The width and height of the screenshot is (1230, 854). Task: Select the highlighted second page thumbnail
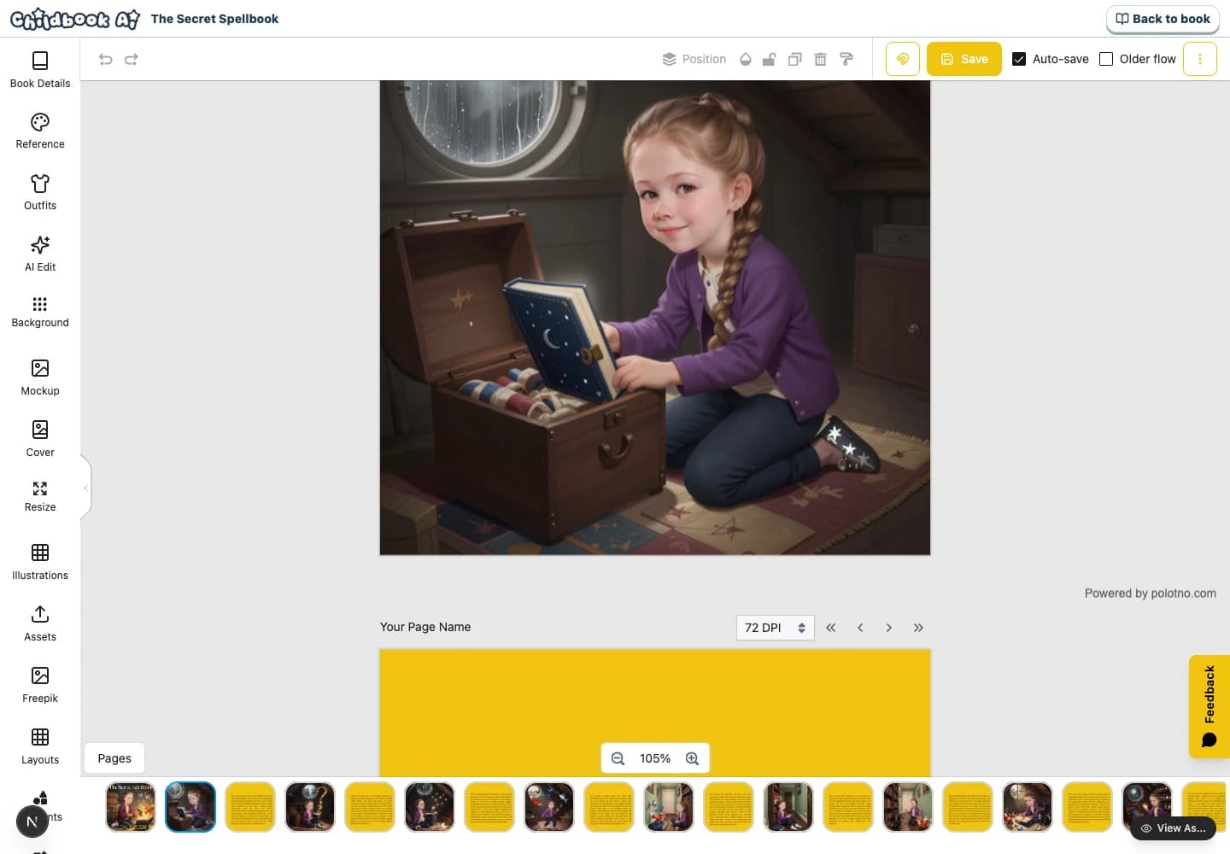[190, 807]
